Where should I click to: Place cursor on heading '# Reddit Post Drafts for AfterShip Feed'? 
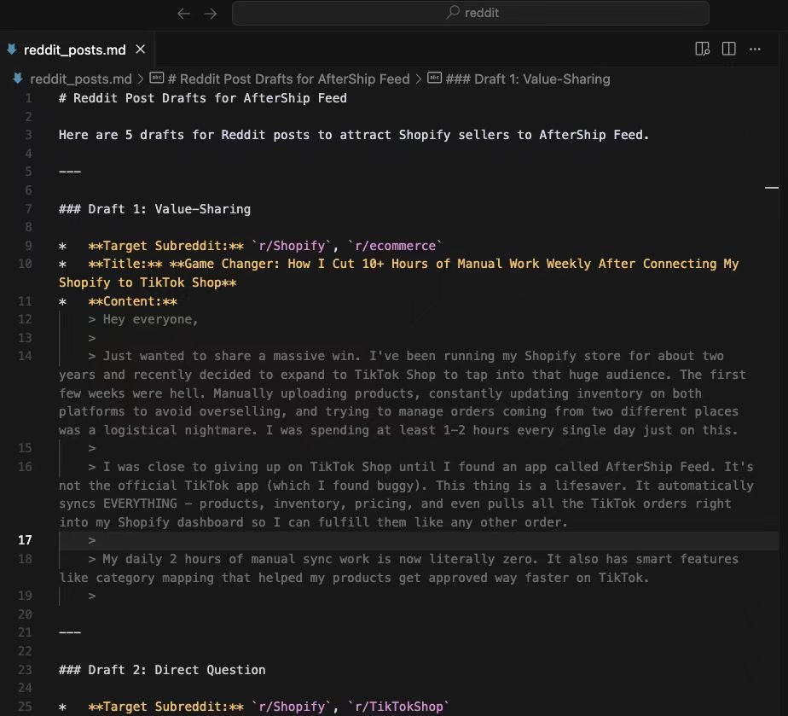coord(202,98)
